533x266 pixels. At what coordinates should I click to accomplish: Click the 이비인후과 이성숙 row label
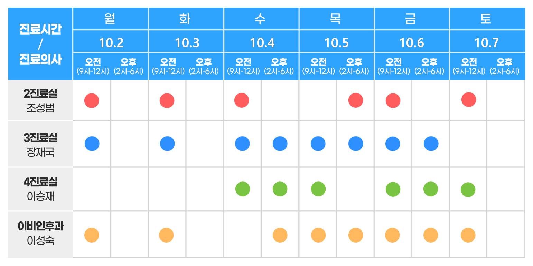coord(40,234)
